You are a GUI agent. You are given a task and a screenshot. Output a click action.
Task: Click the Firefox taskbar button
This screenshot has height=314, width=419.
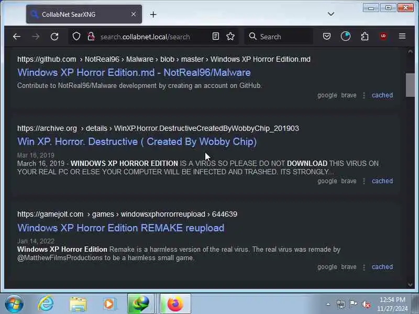[x=175, y=304]
